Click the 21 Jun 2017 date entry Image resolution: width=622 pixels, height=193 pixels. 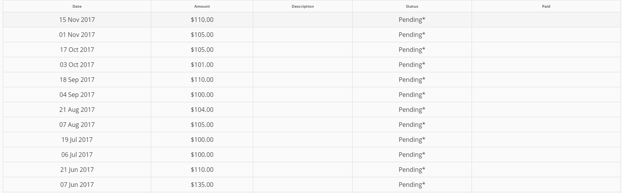pos(77,170)
